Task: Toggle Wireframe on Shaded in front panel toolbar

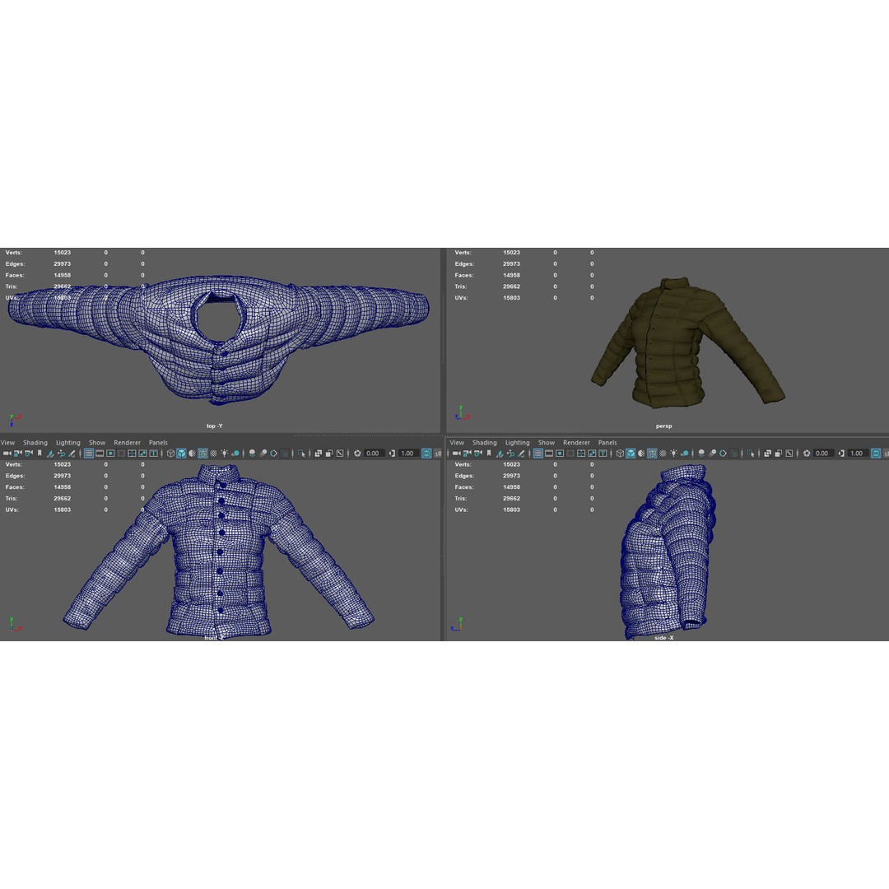Action: [203, 453]
